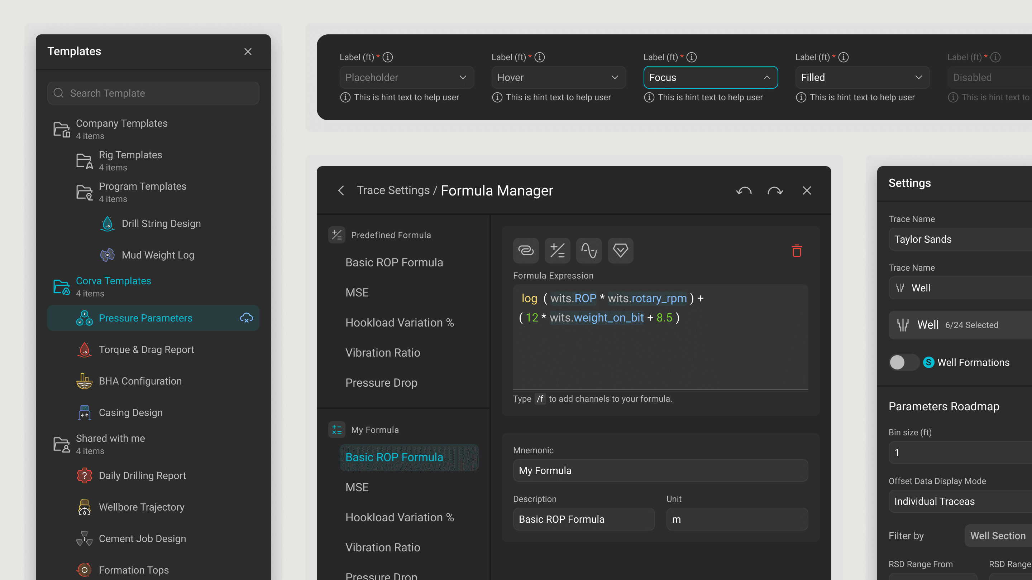Image resolution: width=1032 pixels, height=580 pixels.
Task: Edit the Description field
Action: coord(584,519)
